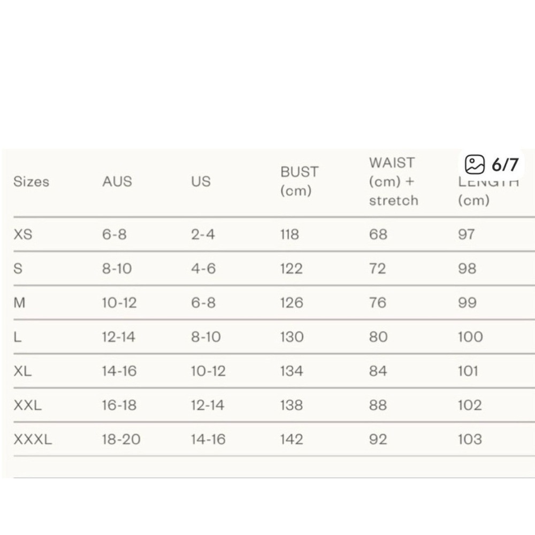Click the S size row label
The width and height of the screenshot is (535, 535).
18,269
